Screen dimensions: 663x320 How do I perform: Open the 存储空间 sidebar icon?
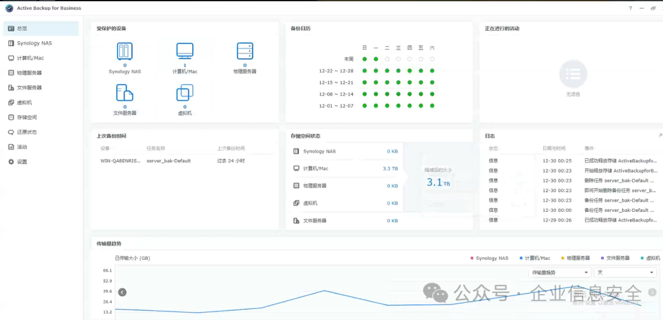tap(12, 117)
